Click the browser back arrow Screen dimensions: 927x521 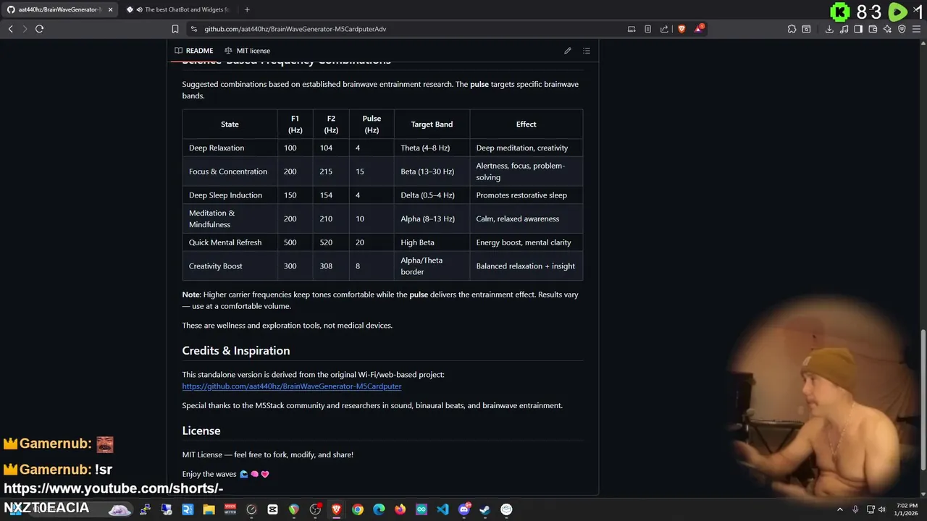pos(10,29)
